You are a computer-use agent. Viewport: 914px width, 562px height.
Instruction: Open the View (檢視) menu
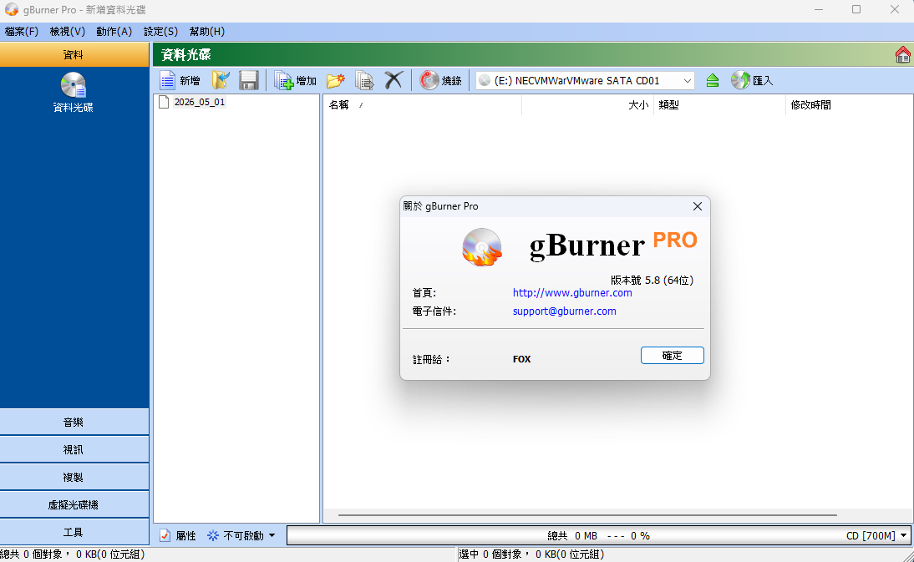tap(68, 32)
